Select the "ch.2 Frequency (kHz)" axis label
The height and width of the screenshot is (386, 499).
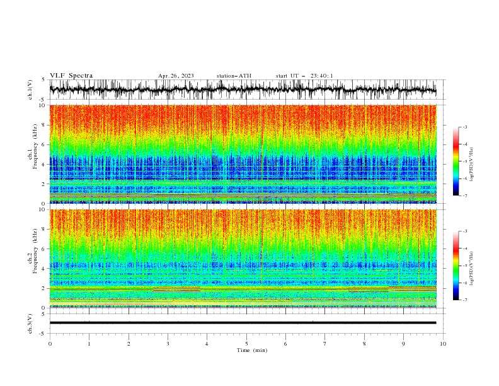click(x=33, y=250)
